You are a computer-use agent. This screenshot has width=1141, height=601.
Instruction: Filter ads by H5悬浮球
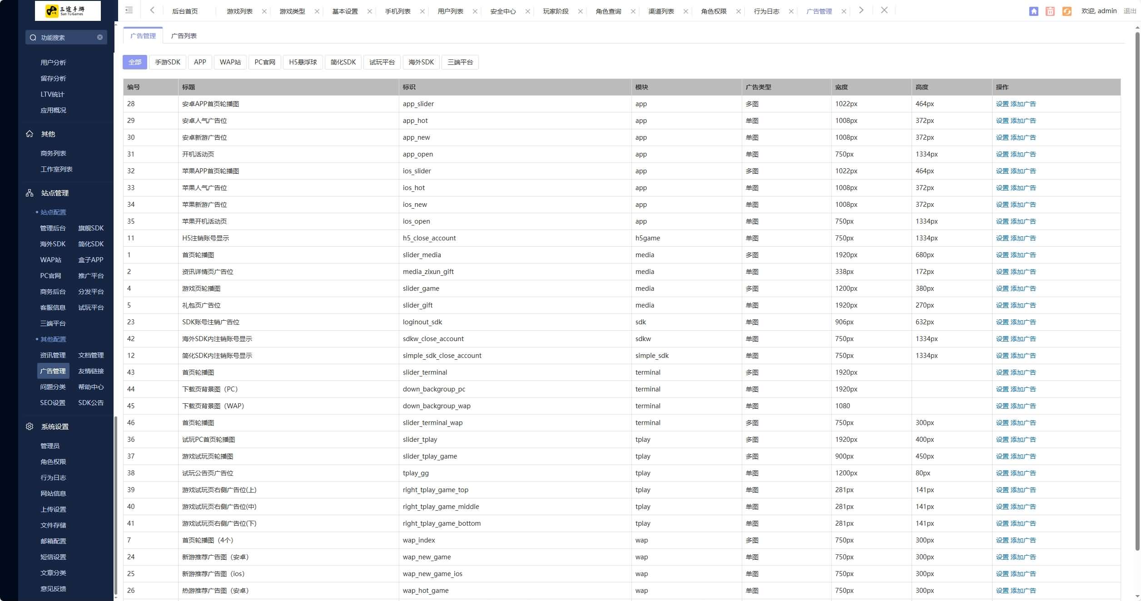[x=303, y=62]
